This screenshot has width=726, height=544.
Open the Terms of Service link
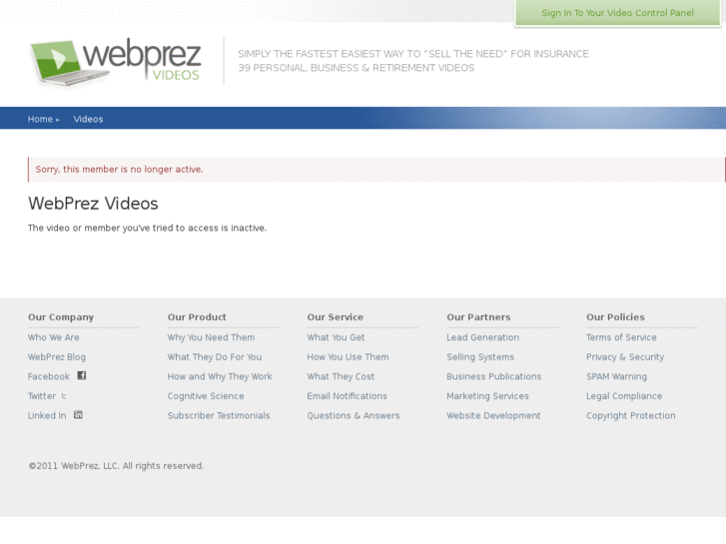(621, 337)
